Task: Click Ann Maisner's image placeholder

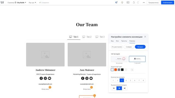Action: click(x=87, y=54)
